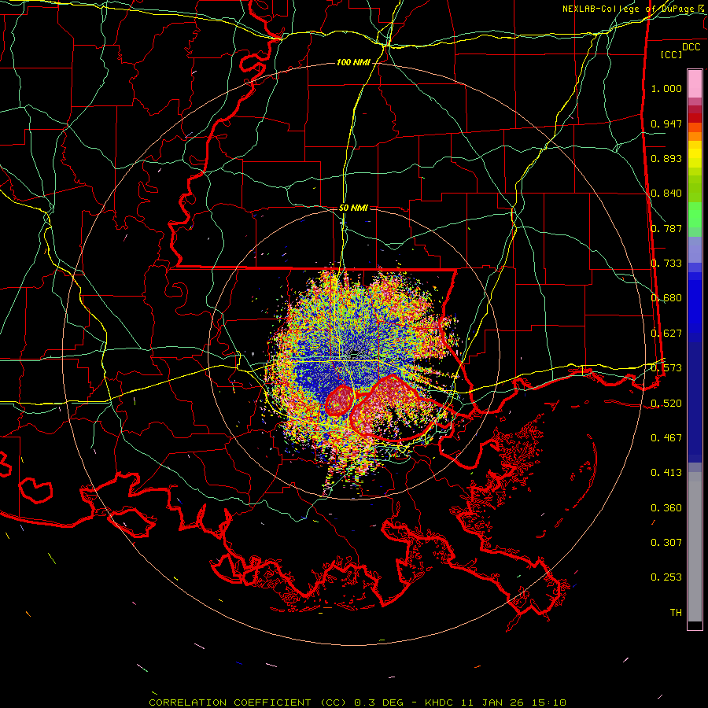Select the 0.787 scale value
This screenshot has height=708, width=708.
[x=666, y=228]
